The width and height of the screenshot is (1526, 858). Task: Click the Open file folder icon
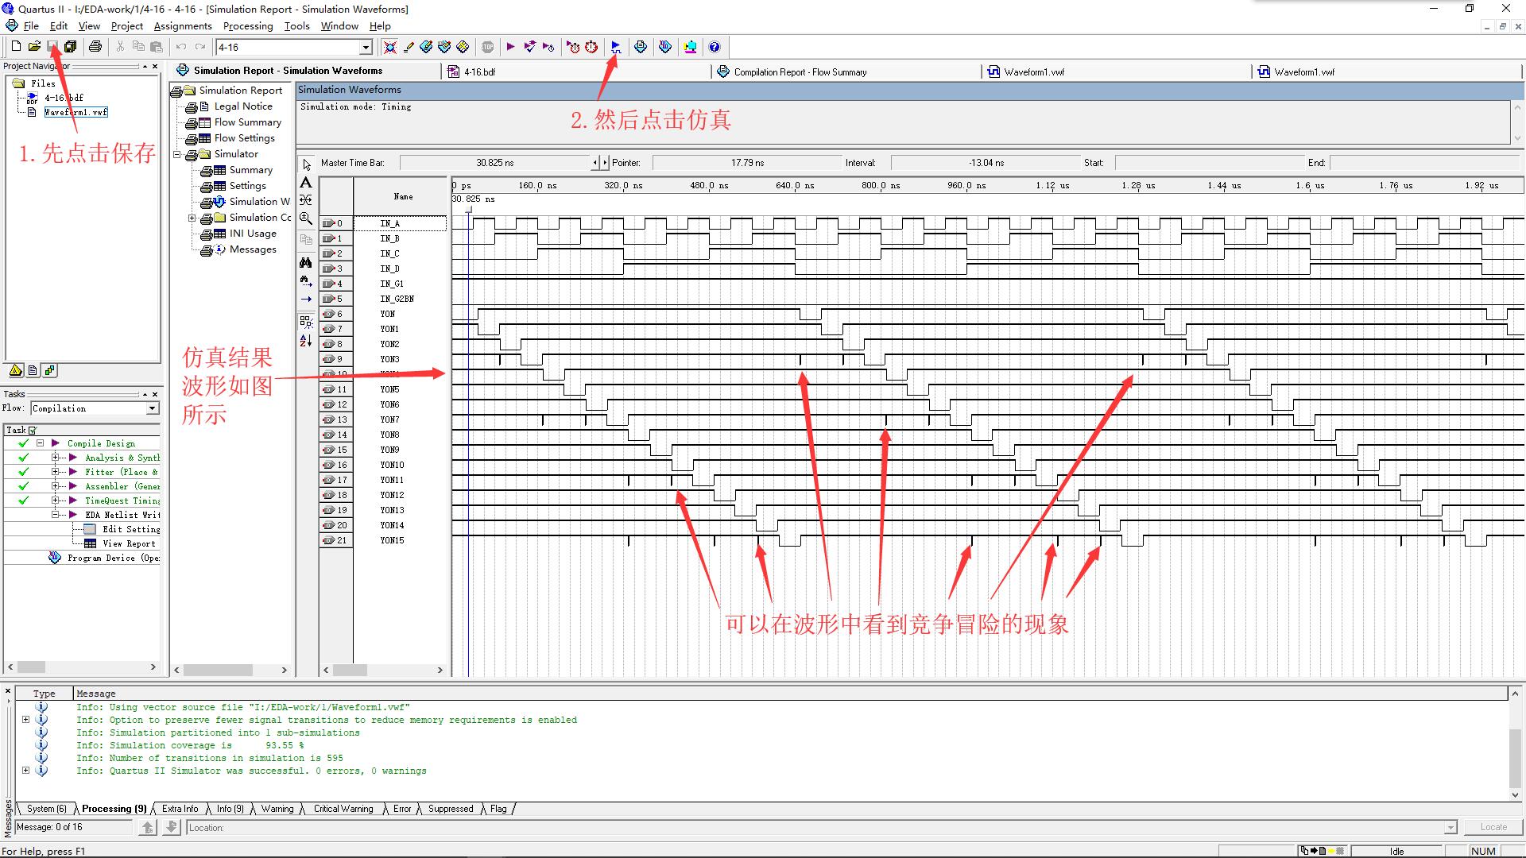coord(34,47)
